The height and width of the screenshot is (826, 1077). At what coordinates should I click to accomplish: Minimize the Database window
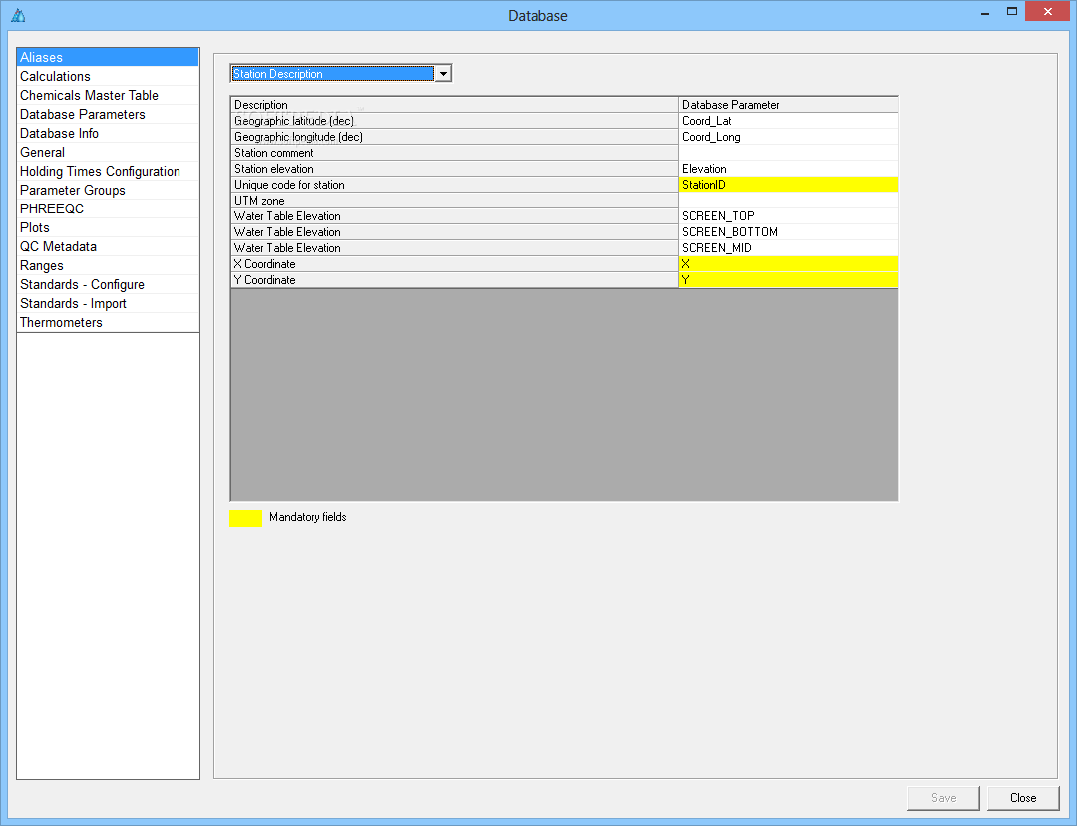(x=985, y=12)
